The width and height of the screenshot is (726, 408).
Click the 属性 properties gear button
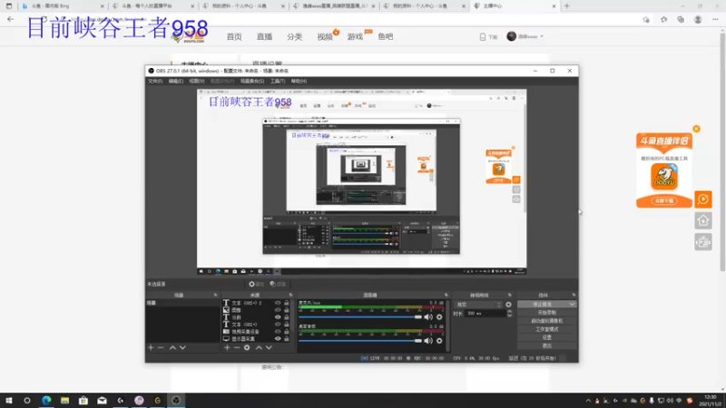pyautogui.click(x=256, y=284)
